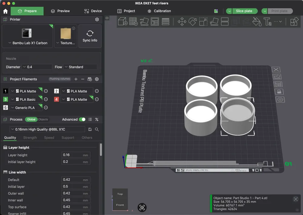Select filament color swatch 3
The height and width of the screenshot is (215, 303).
5,99
